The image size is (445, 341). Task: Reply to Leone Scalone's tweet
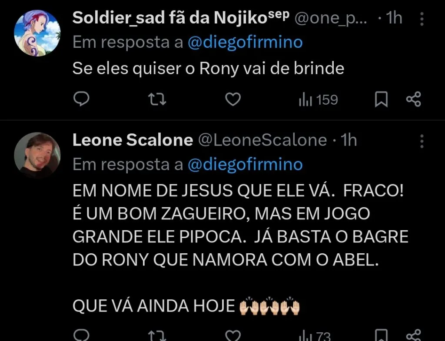(x=82, y=336)
